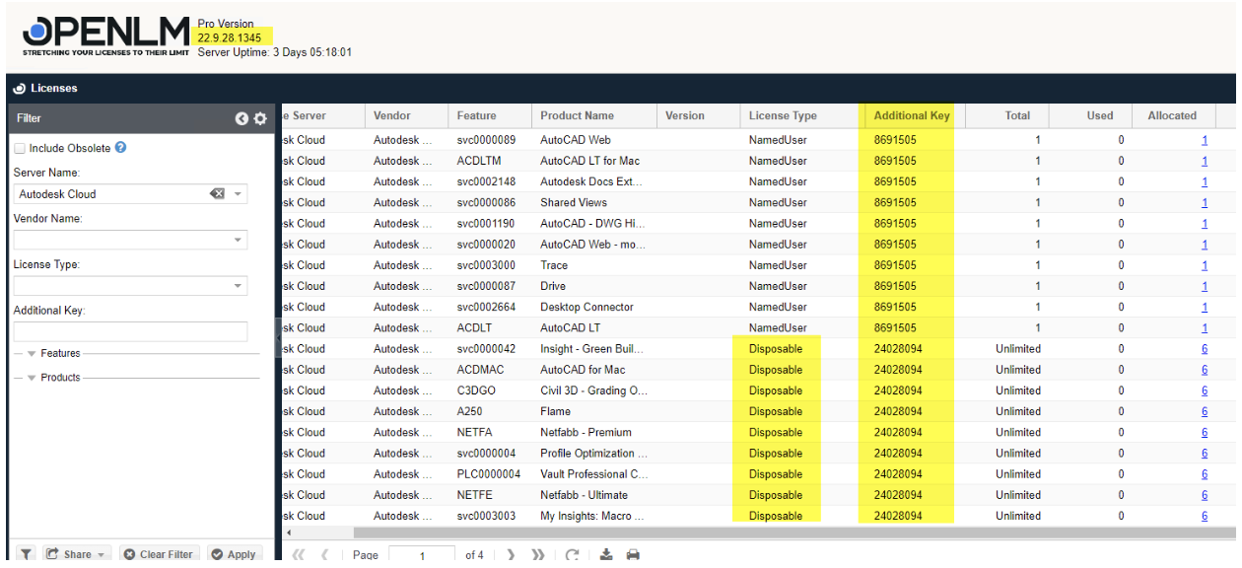Open the Vendor Name dropdown
The width and height of the screenshot is (1242, 568).
pos(238,239)
